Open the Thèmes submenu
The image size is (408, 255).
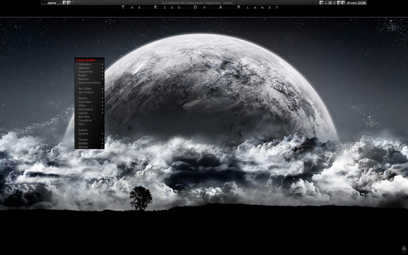pos(90,140)
